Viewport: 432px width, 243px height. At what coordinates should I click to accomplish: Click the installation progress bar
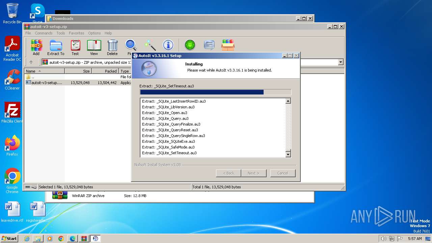pyautogui.click(x=215, y=92)
